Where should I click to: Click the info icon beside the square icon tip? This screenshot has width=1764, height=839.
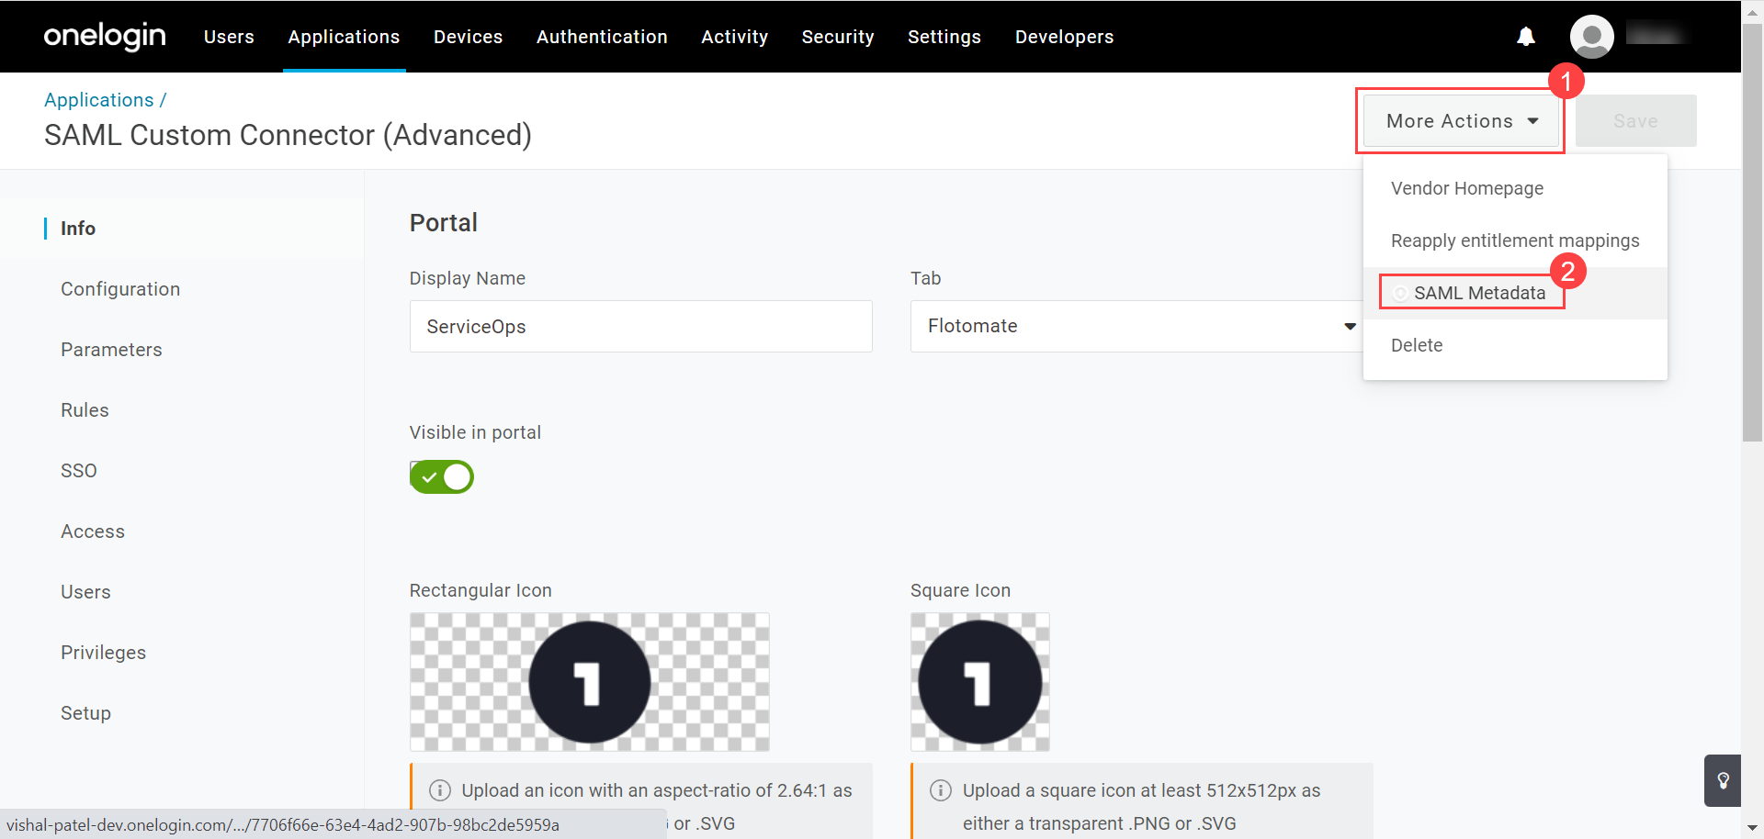(x=940, y=790)
